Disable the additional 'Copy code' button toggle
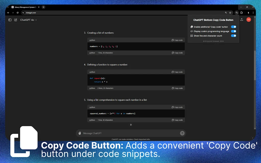This screenshot has height=163, width=261. [x=234, y=27]
